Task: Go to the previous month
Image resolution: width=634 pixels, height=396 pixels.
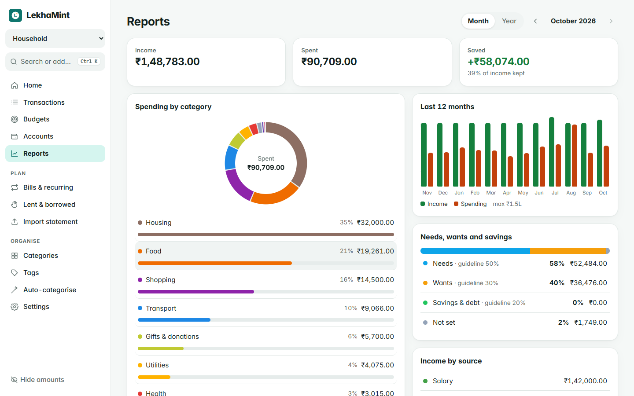Action: [x=535, y=21]
